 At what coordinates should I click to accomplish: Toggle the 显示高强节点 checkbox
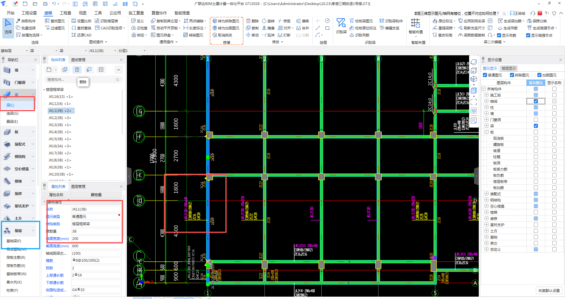528,35
